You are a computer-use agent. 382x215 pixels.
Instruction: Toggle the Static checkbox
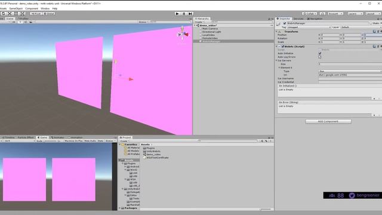tap(371, 23)
